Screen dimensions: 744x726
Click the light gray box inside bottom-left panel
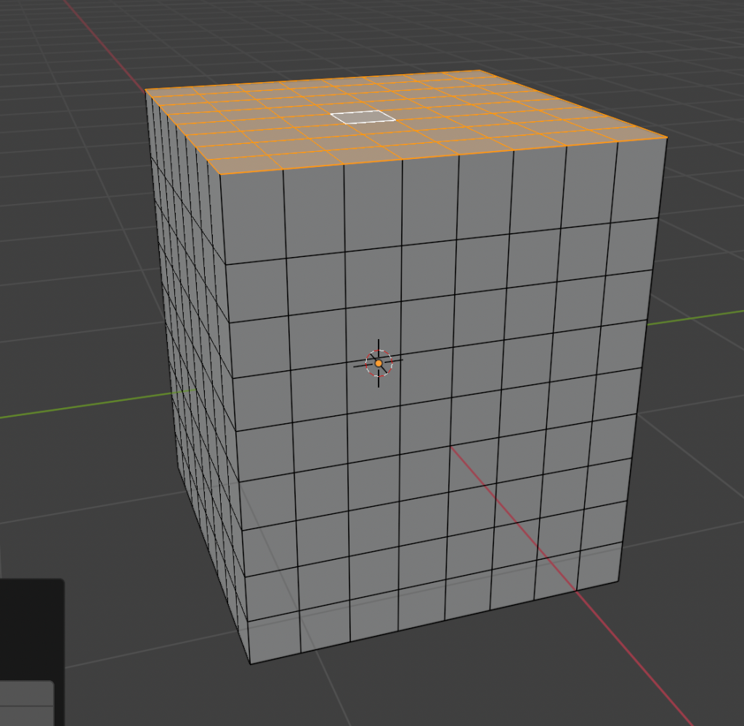pyautogui.click(x=26, y=703)
